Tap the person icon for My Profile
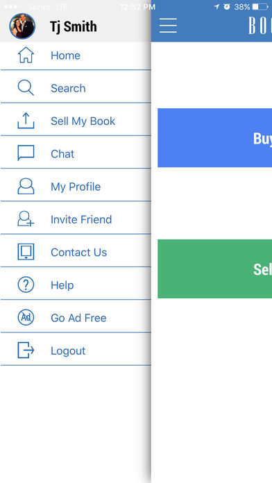 coord(26,186)
